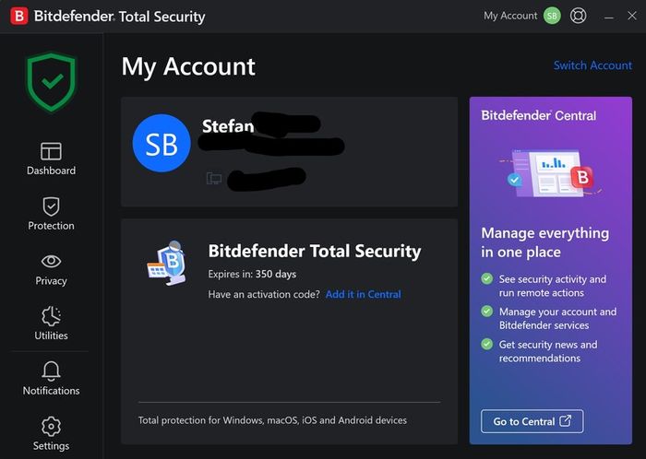Click the green SB avatar in title bar

coord(552,16)
